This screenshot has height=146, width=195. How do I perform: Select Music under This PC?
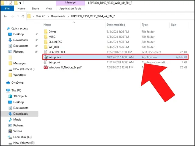tap(17, 120)
